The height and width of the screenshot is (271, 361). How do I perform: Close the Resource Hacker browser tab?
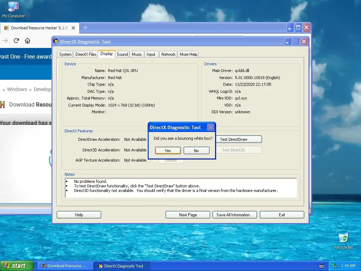73,28
